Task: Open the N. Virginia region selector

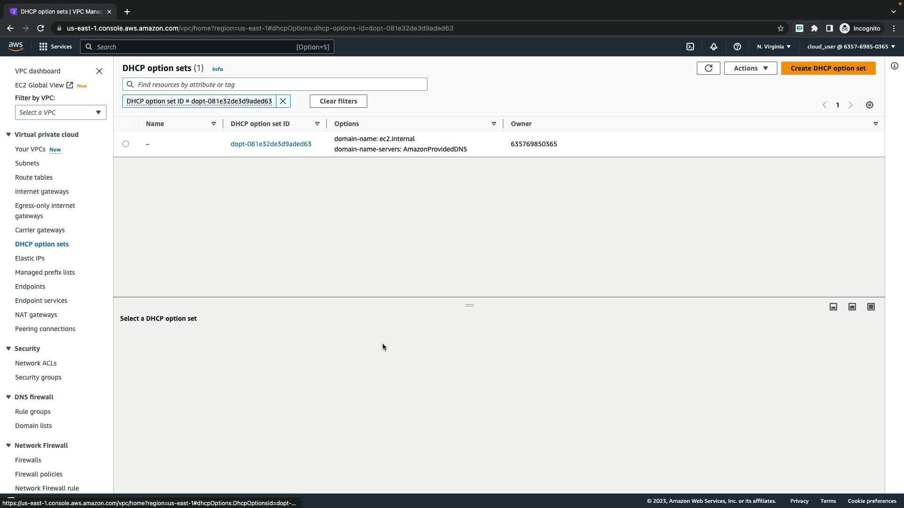Action: click(x=774, y=47)
